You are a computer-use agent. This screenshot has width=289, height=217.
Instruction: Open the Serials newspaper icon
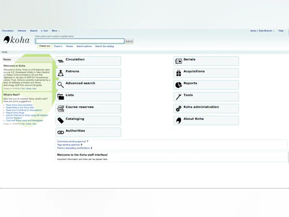(x=178, y=61)
